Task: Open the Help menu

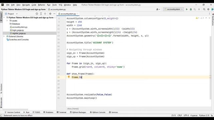Action: 75,5
